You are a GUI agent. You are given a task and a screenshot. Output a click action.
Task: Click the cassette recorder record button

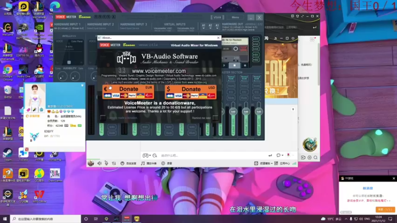245,65
